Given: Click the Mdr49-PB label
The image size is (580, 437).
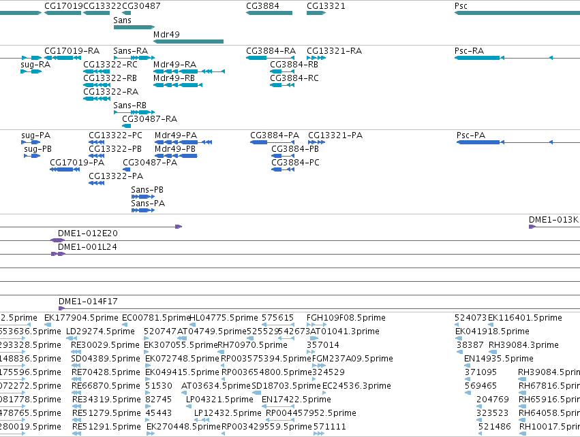Looking at the screenshot, I should click(175, 149).
